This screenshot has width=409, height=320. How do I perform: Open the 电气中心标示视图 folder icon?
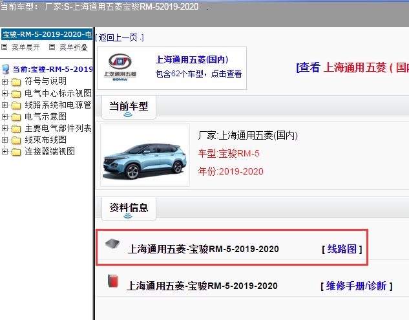pyautogui.click(x=16, y=94)
